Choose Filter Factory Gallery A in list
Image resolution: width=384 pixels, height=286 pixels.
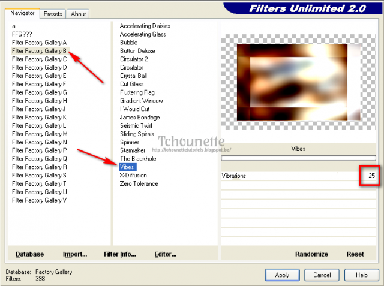point(39,43)
